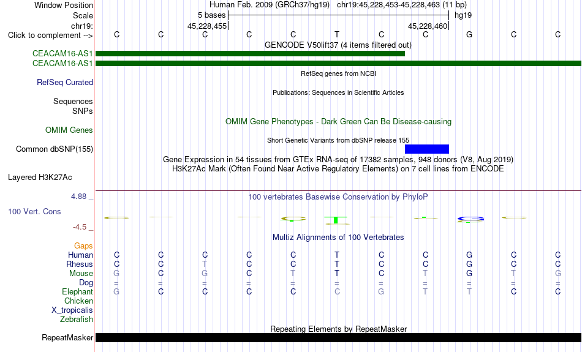The image size is (582, 352).
Task: Click the hg19 label beside the scale bar
Action: point(463,15)
